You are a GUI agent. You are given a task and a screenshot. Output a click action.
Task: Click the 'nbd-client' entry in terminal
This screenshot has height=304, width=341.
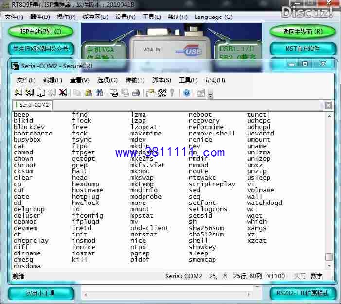click(150, 228)
